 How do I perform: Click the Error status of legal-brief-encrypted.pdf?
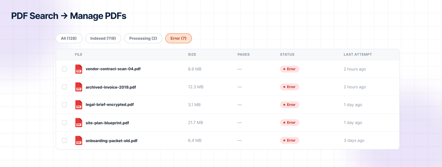(290, 105)
